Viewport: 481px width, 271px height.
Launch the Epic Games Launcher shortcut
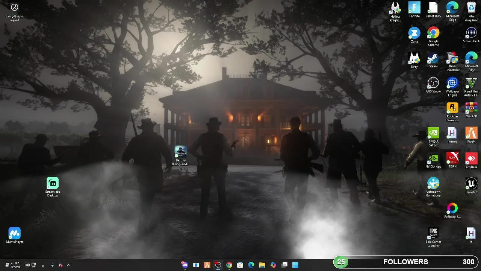(433, 238)
